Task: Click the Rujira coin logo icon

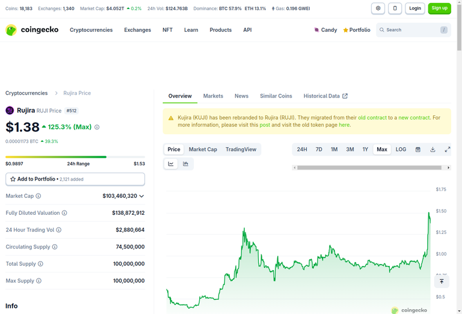Action: coord(10,111)
